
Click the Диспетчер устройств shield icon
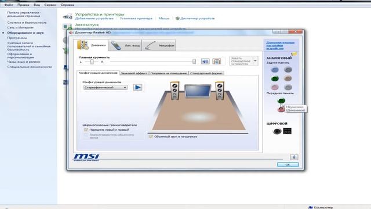click(x=177, y=18)
